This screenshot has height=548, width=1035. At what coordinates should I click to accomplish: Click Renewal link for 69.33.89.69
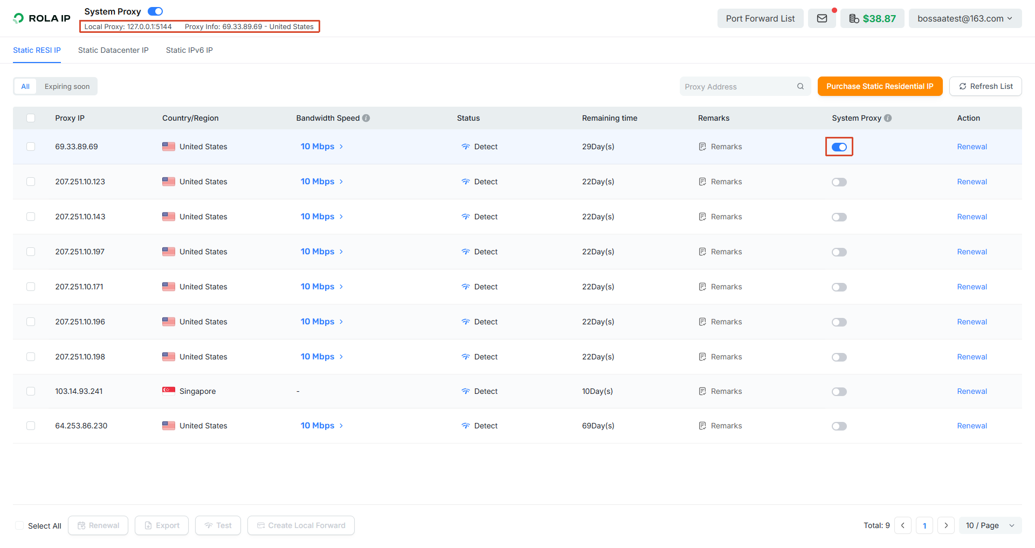coord(972,147)
